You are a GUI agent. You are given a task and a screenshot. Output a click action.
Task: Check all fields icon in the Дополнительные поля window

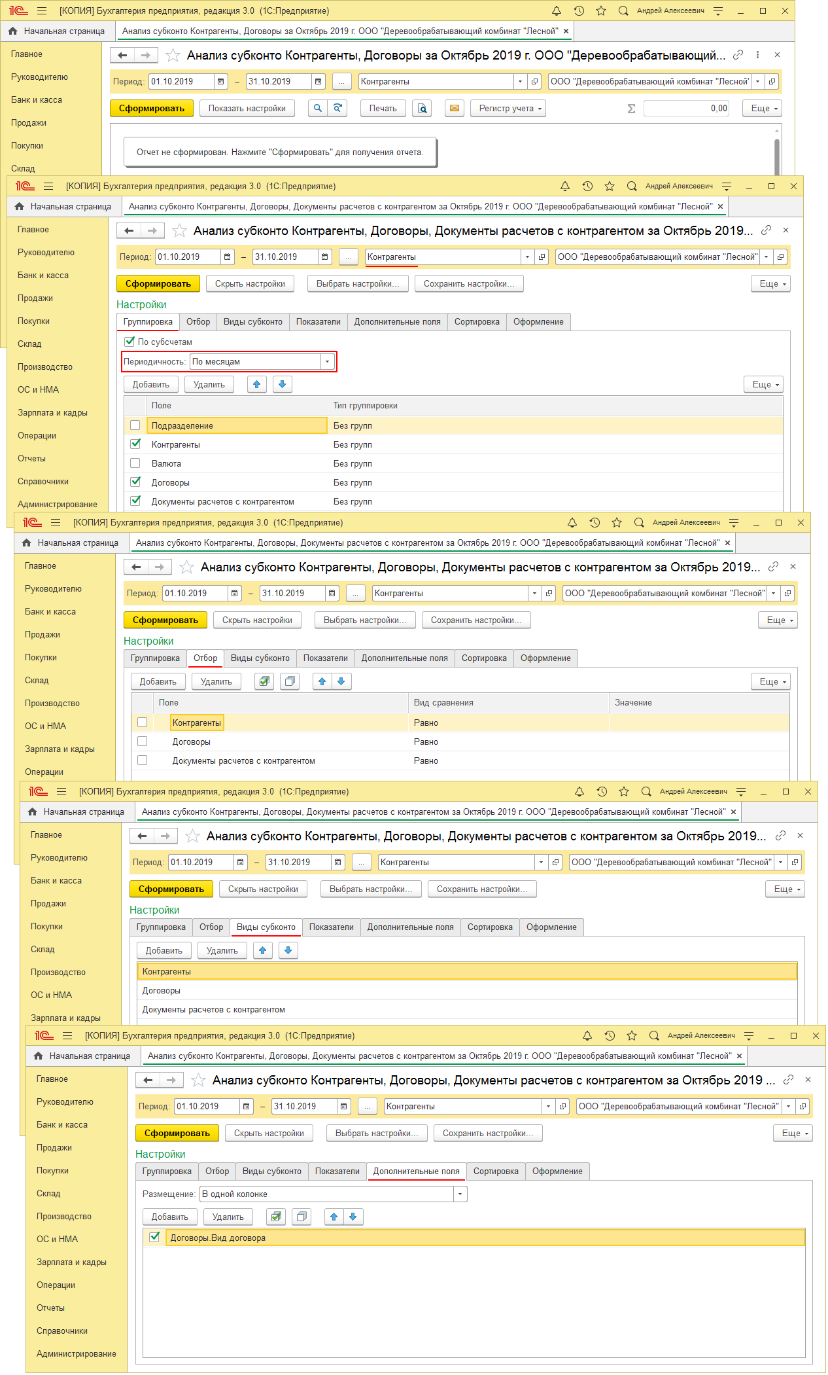coord(276,1217)
